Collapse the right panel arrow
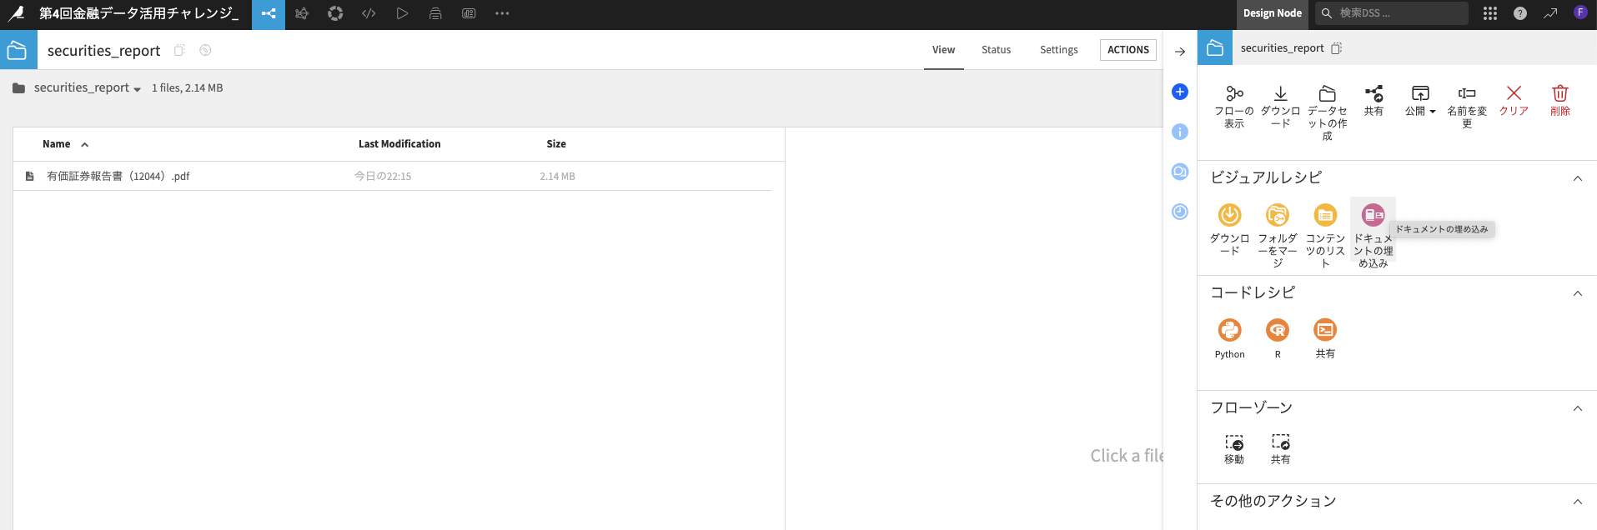This screenshot has width=1597, height=530. [x=1180, y=52]
